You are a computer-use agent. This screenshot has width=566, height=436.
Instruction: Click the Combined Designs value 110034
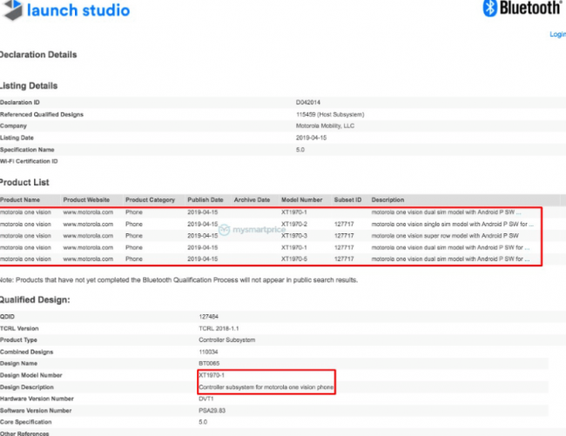tap(212, 352)
